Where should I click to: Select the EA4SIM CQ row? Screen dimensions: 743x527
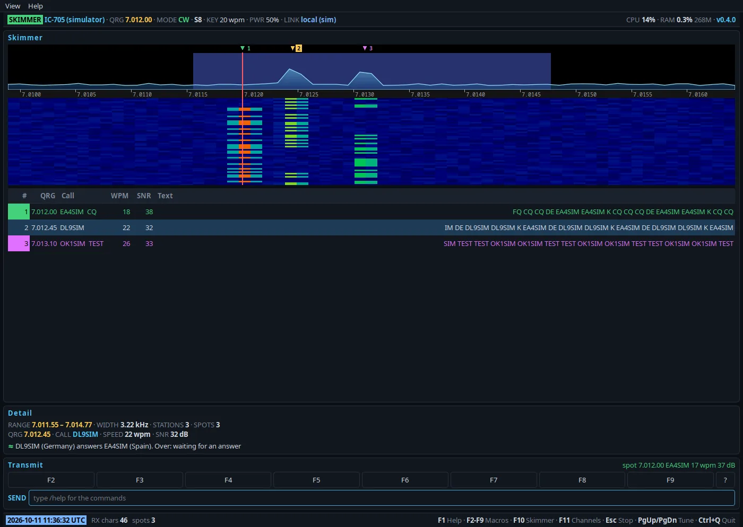(x=371, y=212)
